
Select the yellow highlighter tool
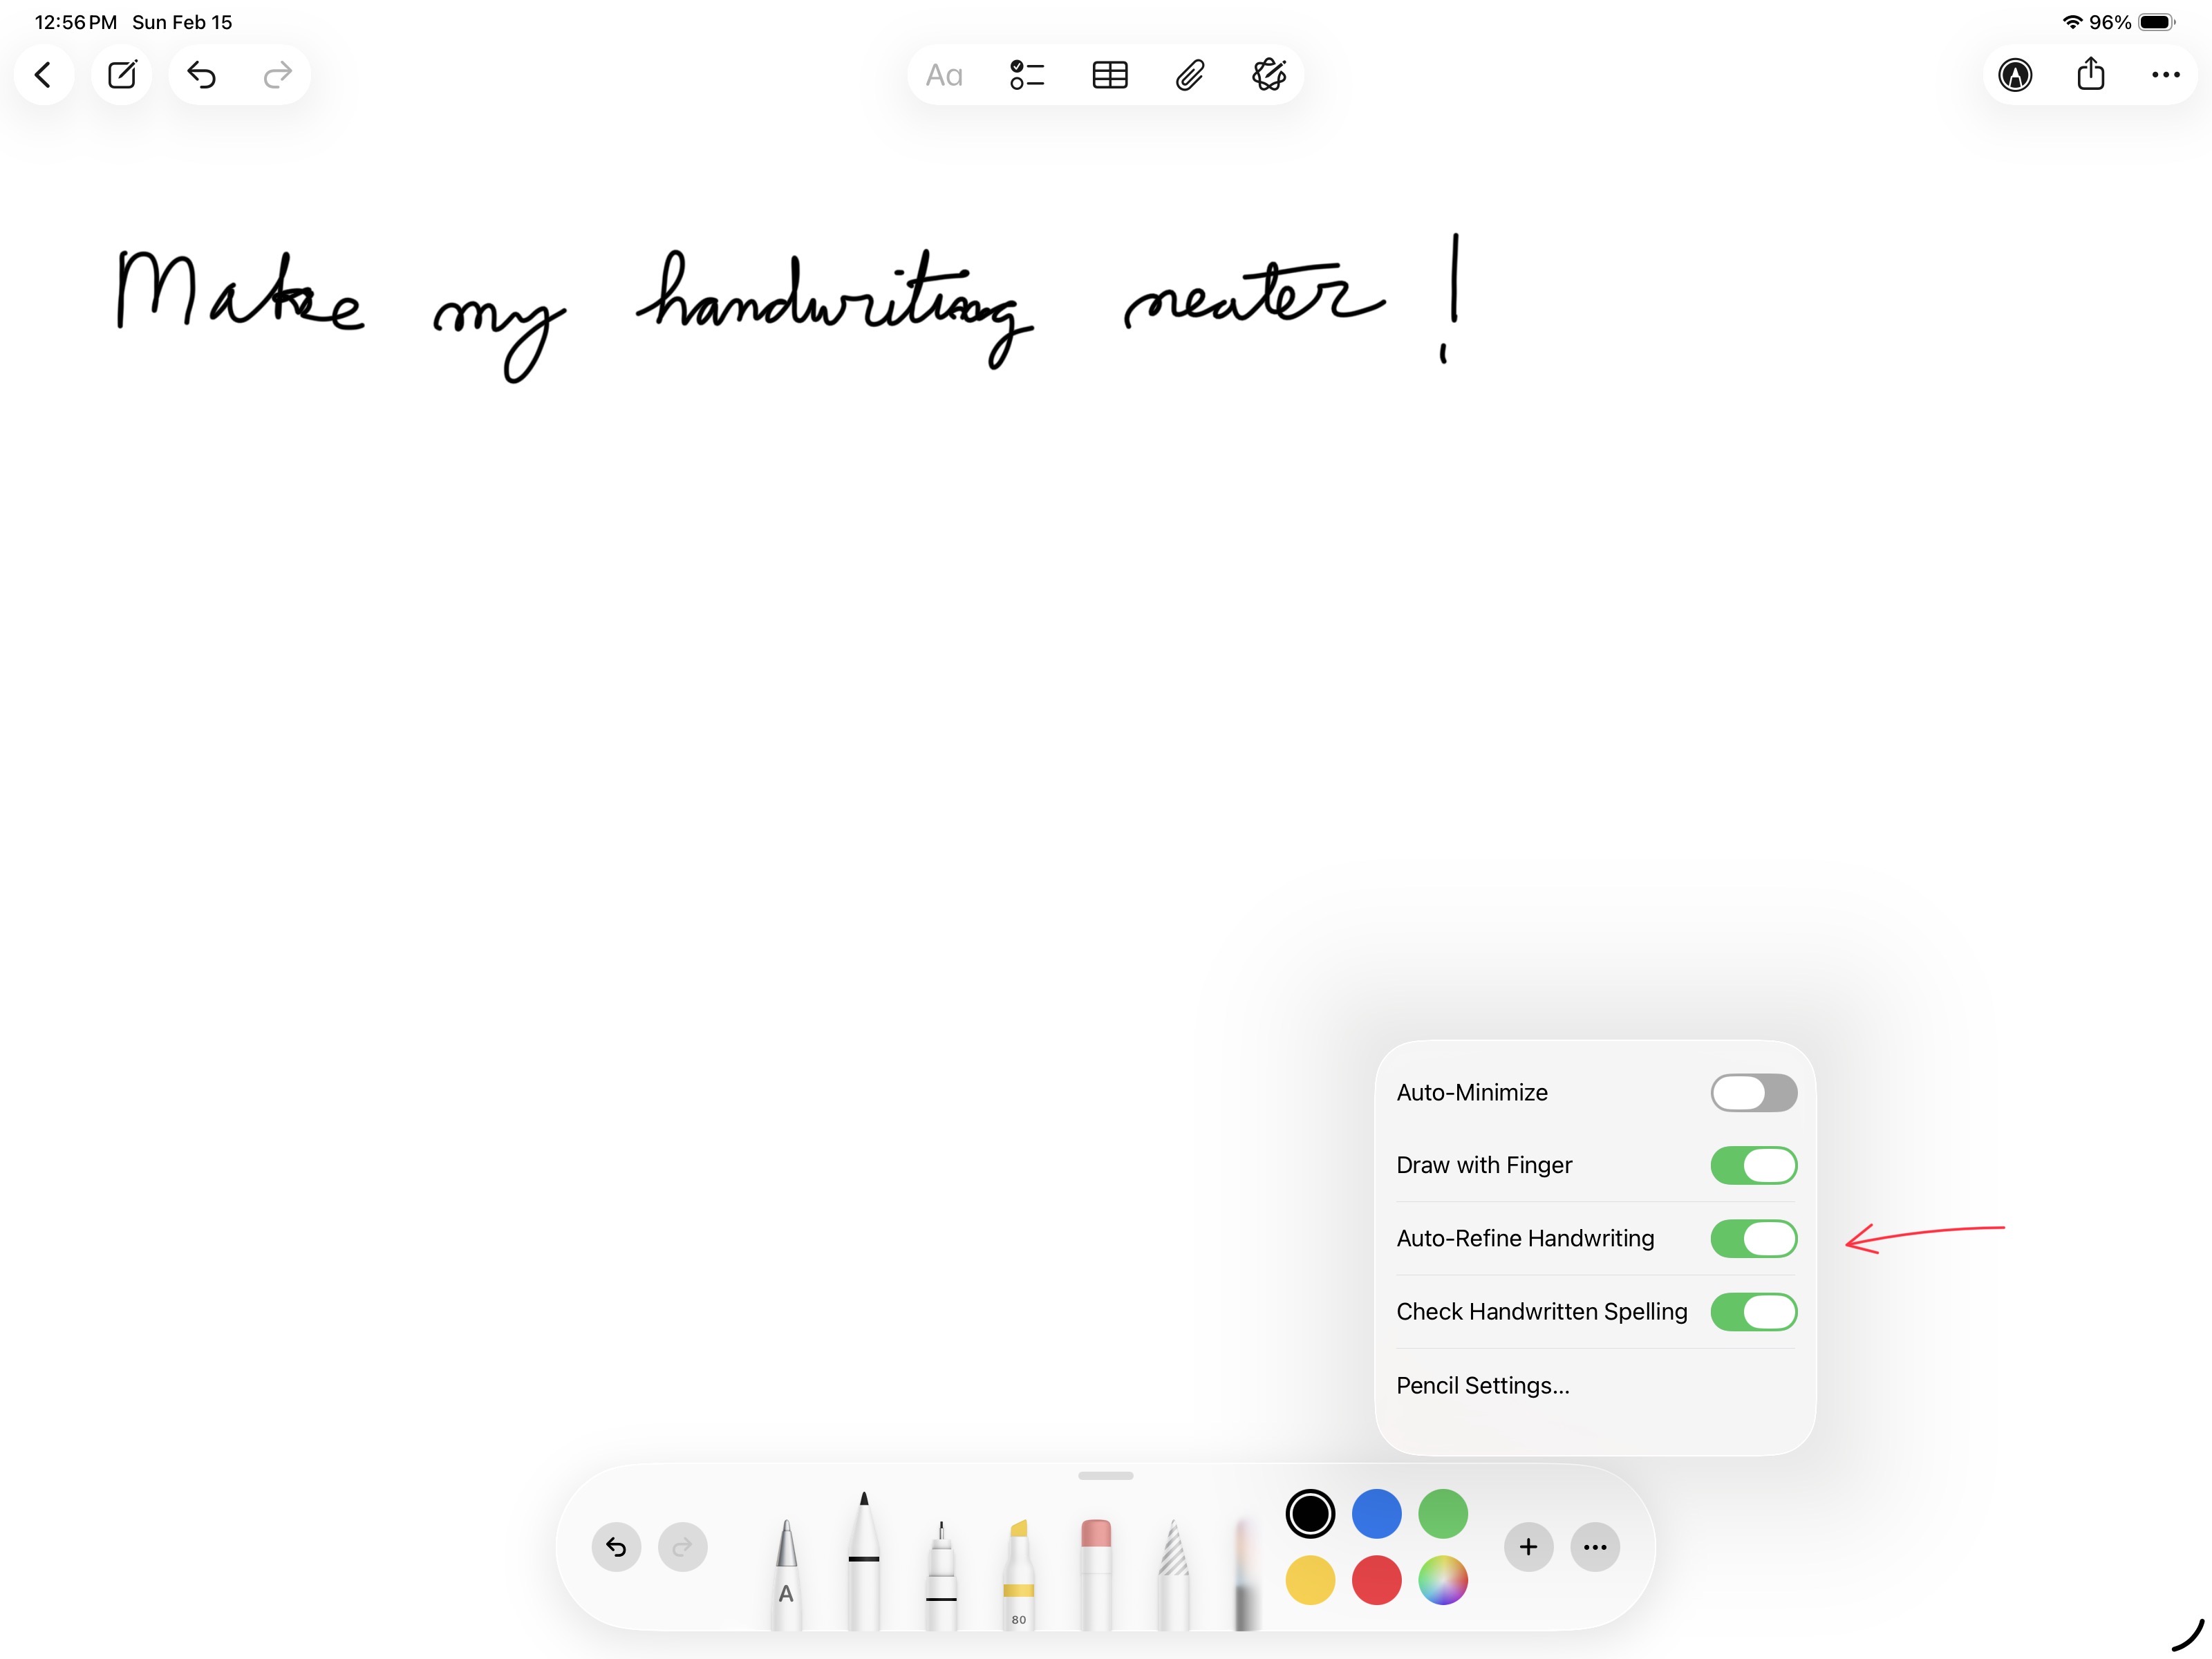click(1018, 1570)
